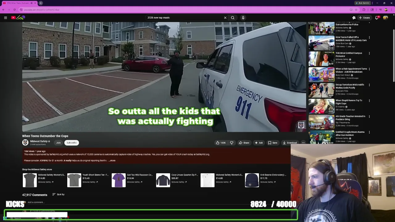Select the When Teens Outnumber browser tab
Viewport: 395px width, 222px height.
pos(19,3)
